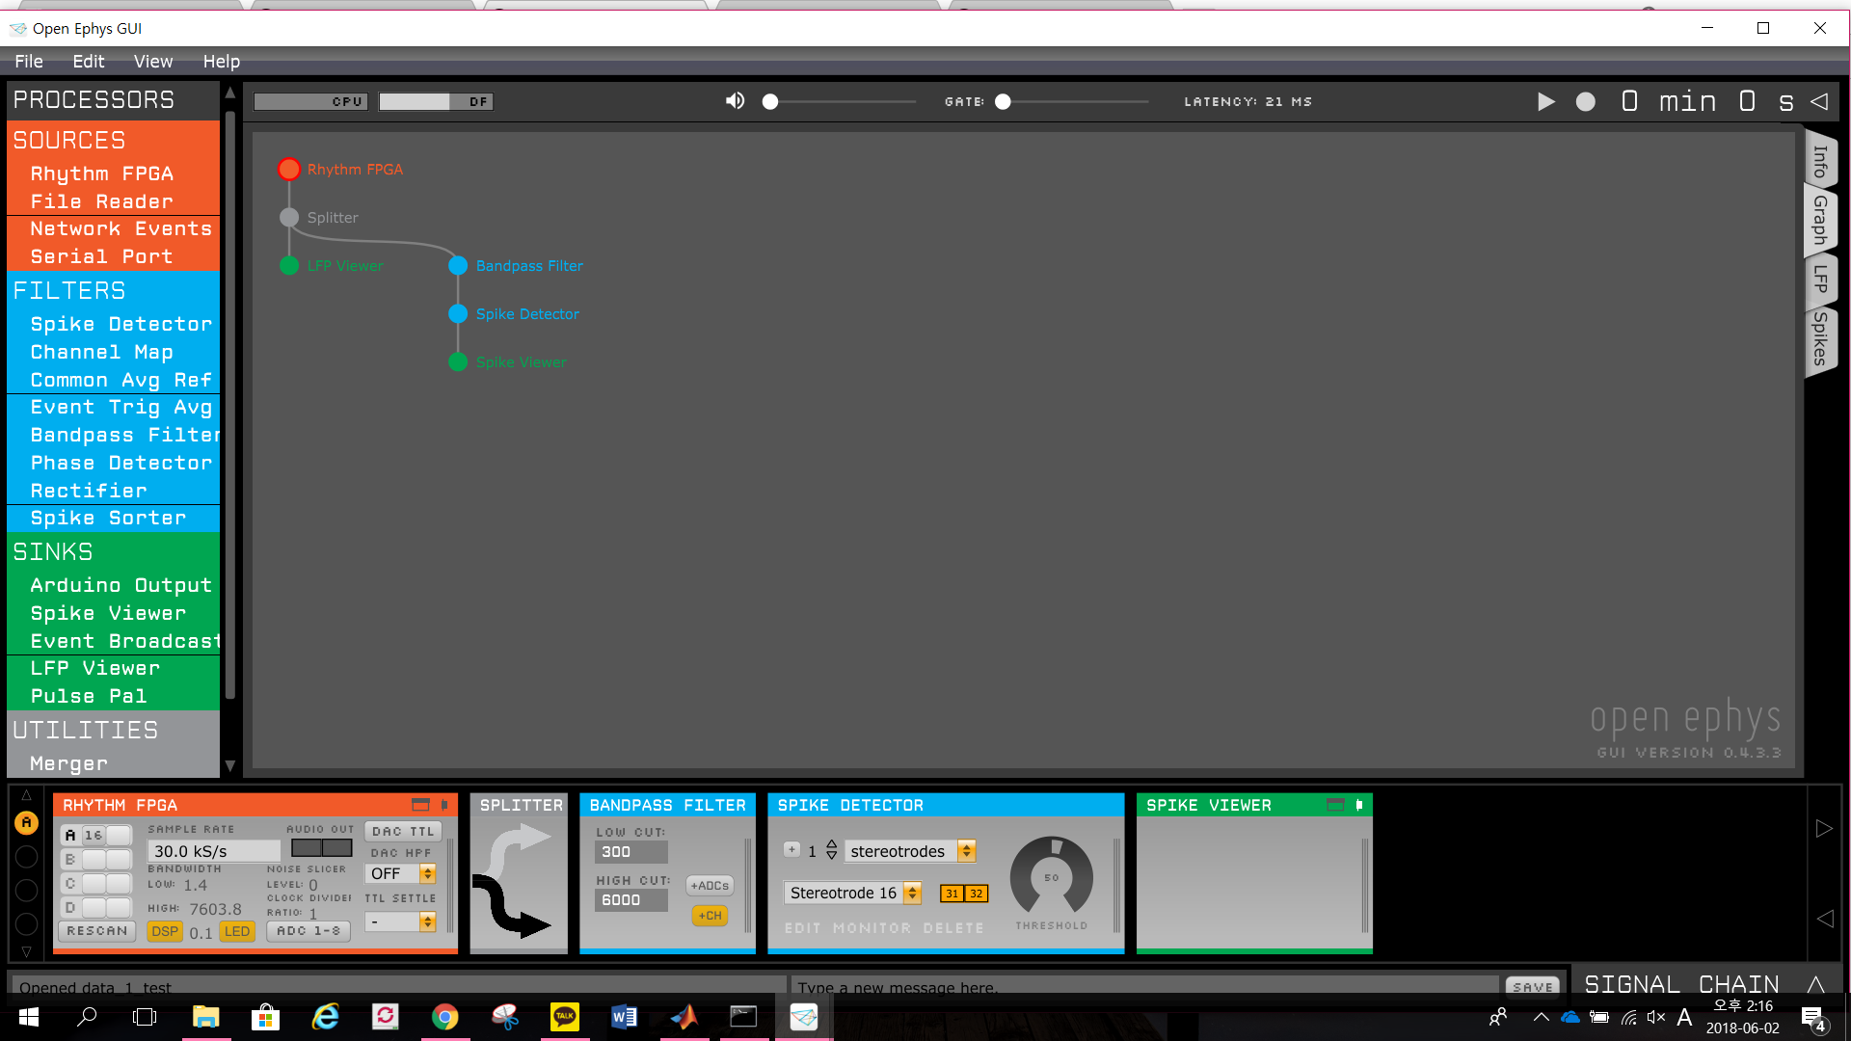Click the left-pointing triangle beside the timer display

(1821, 101)
